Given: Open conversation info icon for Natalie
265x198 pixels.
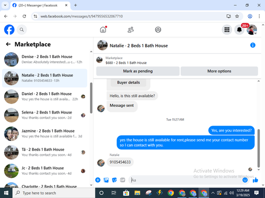Looking at the screenshot, I should click(x=253, y=45).
